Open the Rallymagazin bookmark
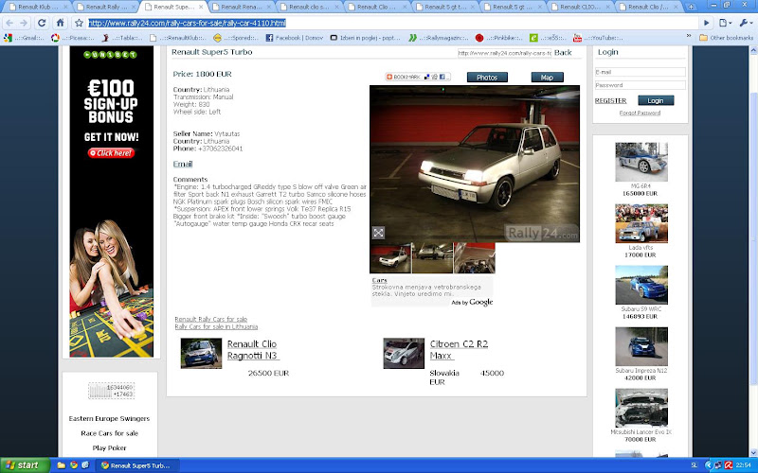The width and height of the screenshot is (758, 473). (x=439, y=38)
